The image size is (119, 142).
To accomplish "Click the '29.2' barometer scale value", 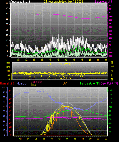I will click(110, 42).
